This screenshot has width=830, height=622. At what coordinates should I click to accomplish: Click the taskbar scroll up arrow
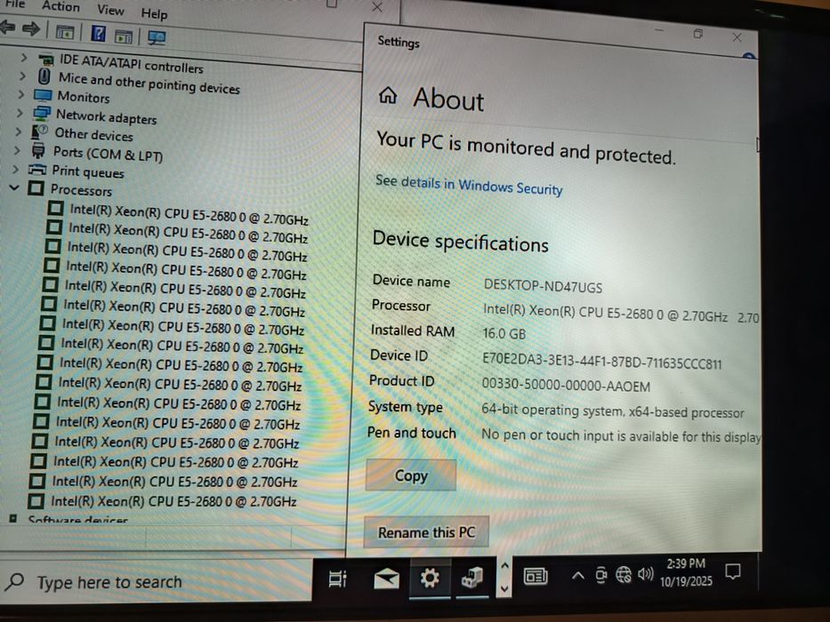point(504,567)
